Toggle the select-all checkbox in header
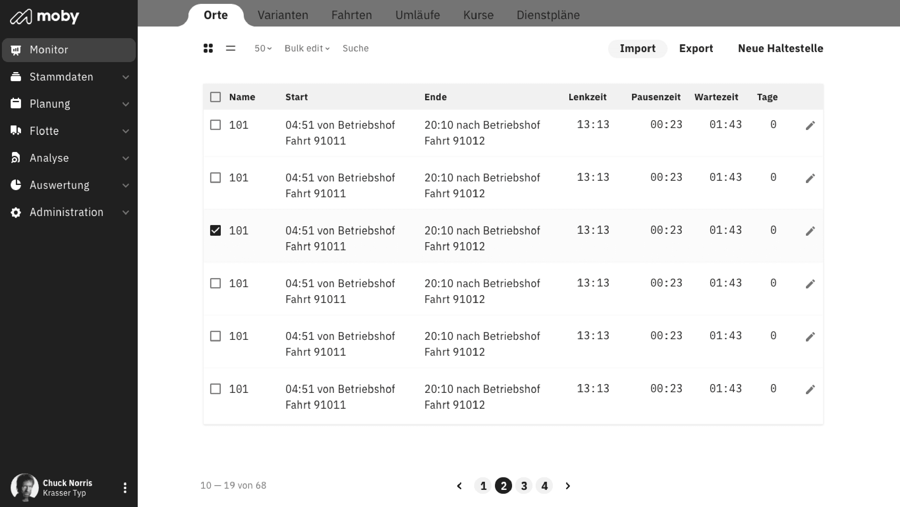Image resolution: width=900 pixels, height=507 pixels. pos(215,97)
